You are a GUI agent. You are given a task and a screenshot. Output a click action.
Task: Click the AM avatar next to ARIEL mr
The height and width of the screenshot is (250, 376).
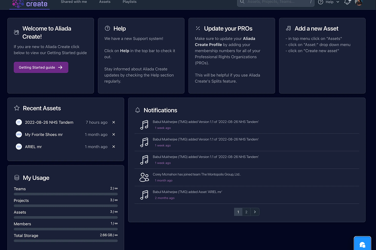(19, 147)
